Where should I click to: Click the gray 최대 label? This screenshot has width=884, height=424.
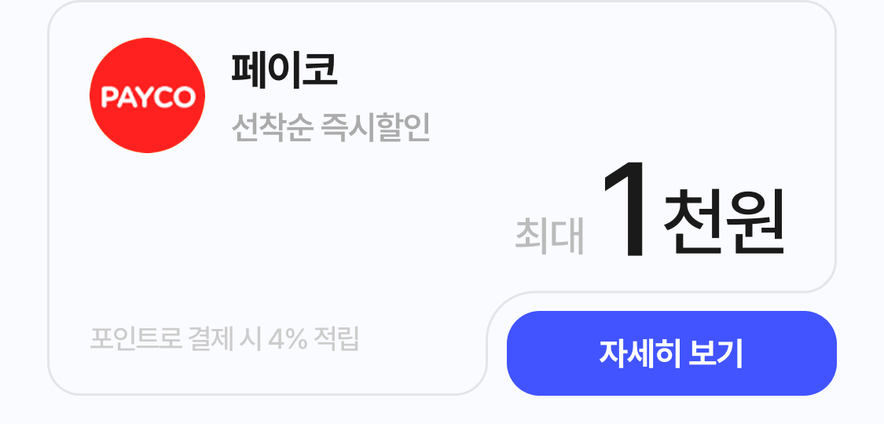click(x=549, y=237)
